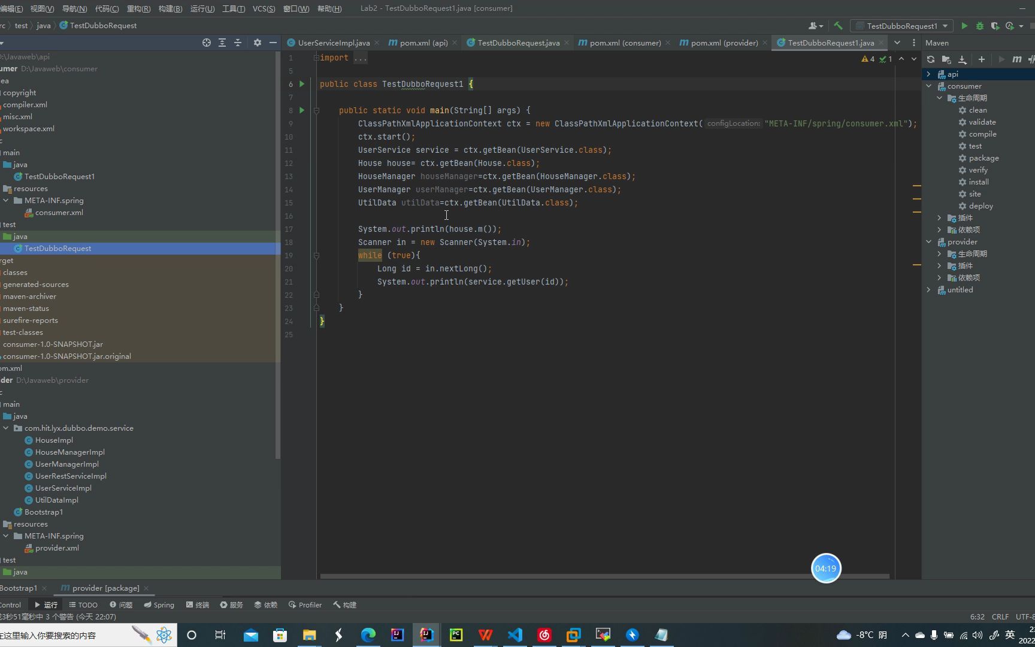Switch to the pom.xml (consumer) tab
The height and width of the screenshot is (647, 1035).
coord(625,43)
